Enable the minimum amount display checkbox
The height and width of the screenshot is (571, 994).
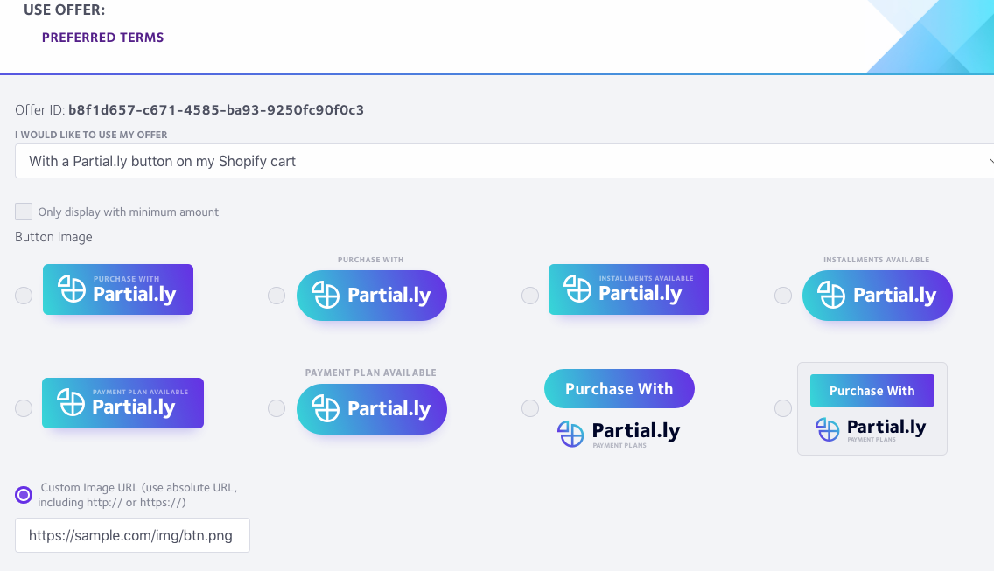(24, 212)
